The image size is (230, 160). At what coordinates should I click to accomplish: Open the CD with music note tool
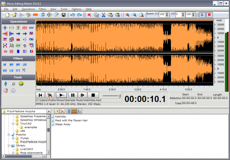[x=6, y=91]
